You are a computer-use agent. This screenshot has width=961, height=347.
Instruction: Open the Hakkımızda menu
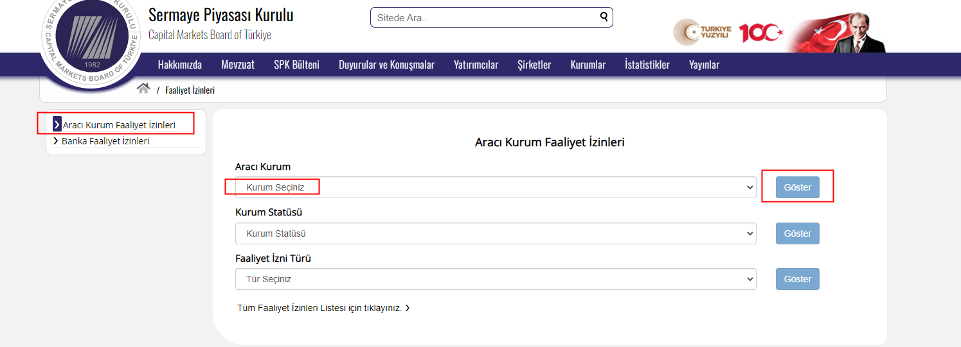[x=179, y=65]
